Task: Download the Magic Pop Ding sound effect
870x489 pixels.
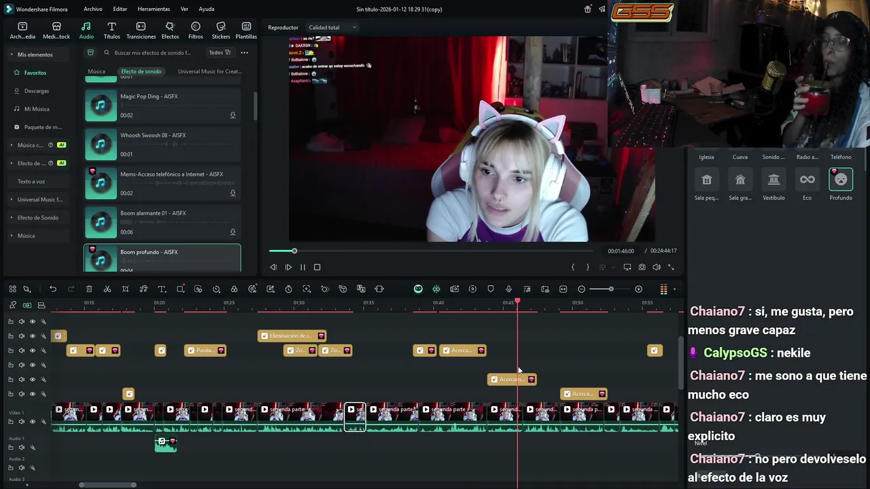Action: (232, 115)
